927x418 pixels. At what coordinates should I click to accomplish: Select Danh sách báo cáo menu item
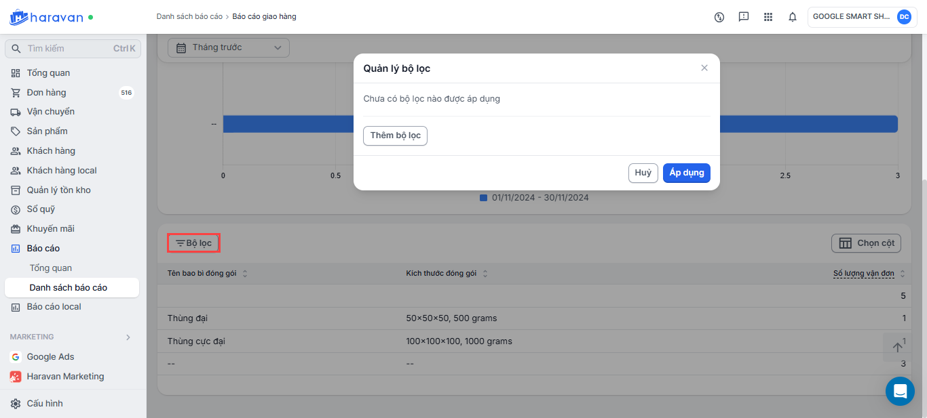point(68,288)
